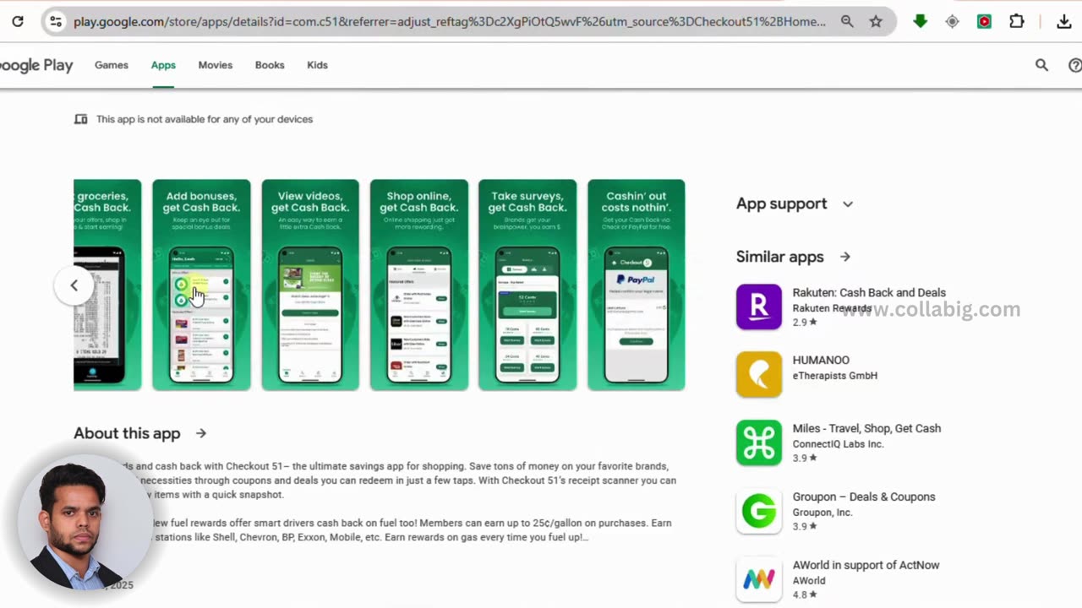Image resolution: width=1082 pixels, height=608 pixels.
Task: Click the red video extension icon
Action: coord(985,22)
